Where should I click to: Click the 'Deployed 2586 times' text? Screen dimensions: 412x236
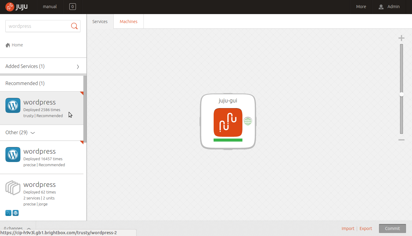42,110
